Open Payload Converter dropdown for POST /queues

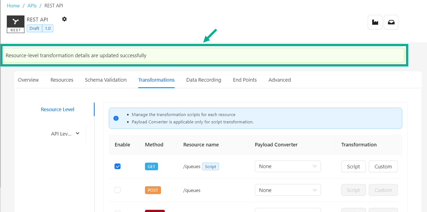(x=287, y=190)
